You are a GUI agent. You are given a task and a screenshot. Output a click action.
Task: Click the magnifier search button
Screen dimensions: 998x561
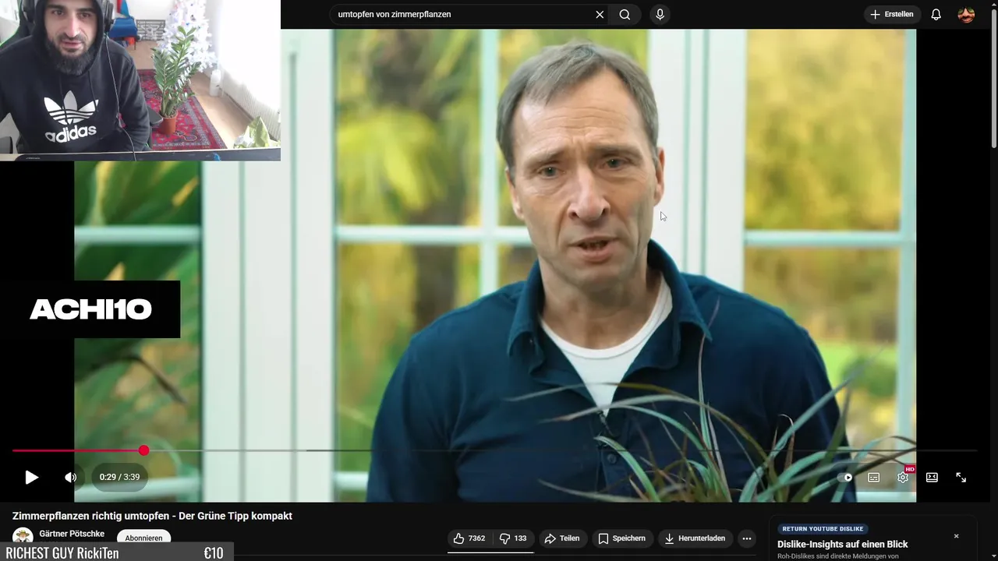pyautogui.click(x=625, y=14)
